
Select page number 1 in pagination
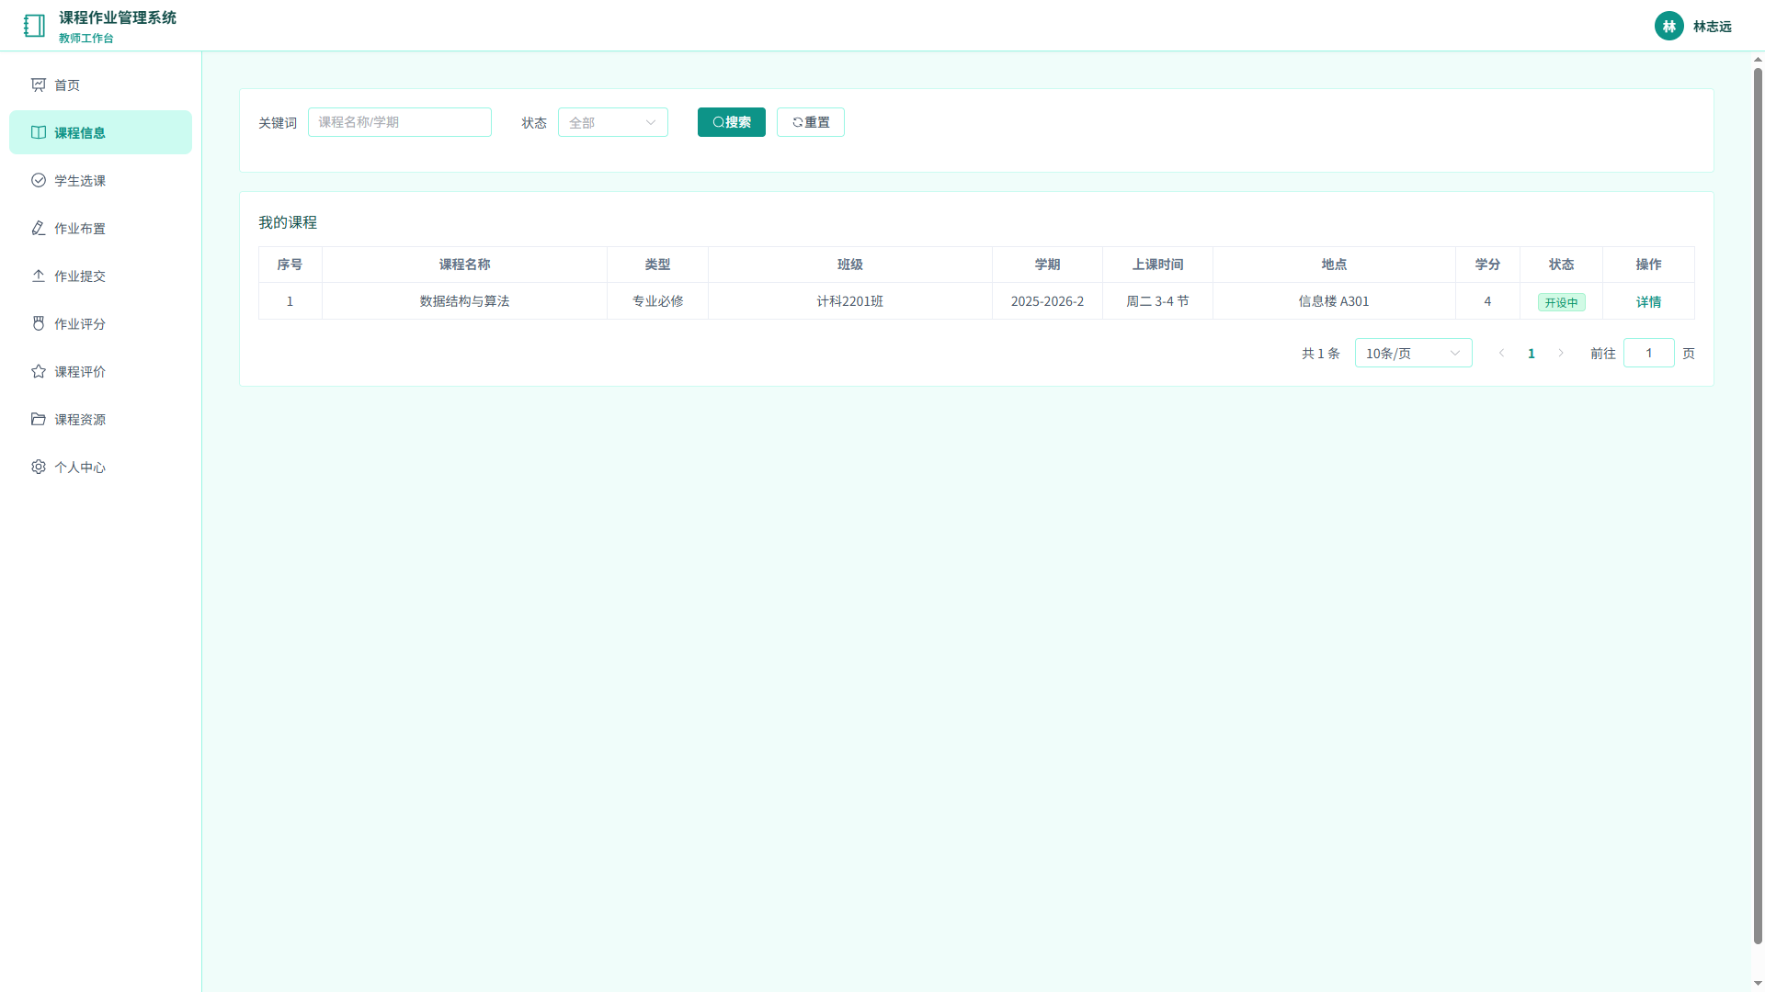click(1532, 353)
